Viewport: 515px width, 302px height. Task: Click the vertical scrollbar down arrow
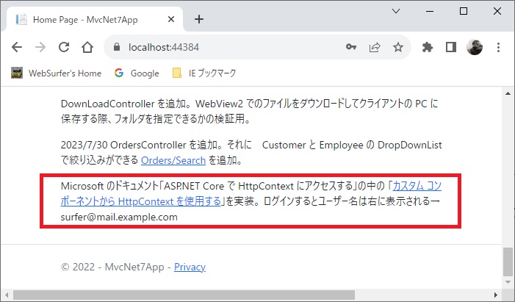pos(508,282)
